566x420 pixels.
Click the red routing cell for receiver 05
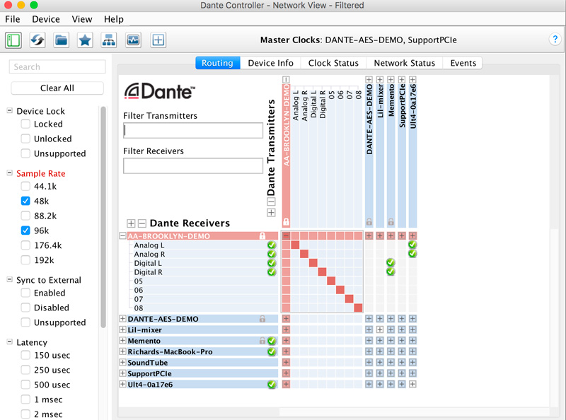(331, 281)
